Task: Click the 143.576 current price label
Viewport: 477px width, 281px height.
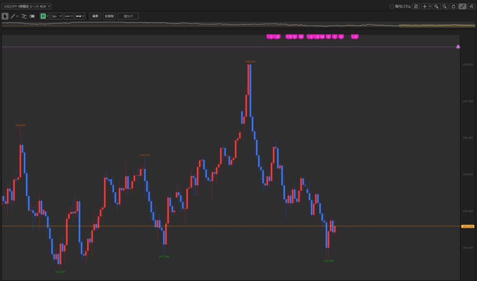Action: coord(468,226)
